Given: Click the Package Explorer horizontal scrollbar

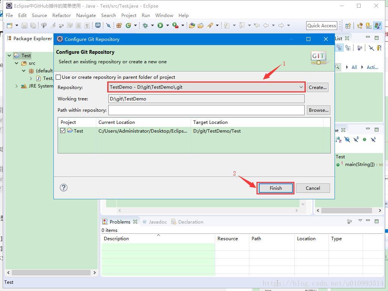Looking at the screenshot, I should point(51,272).
